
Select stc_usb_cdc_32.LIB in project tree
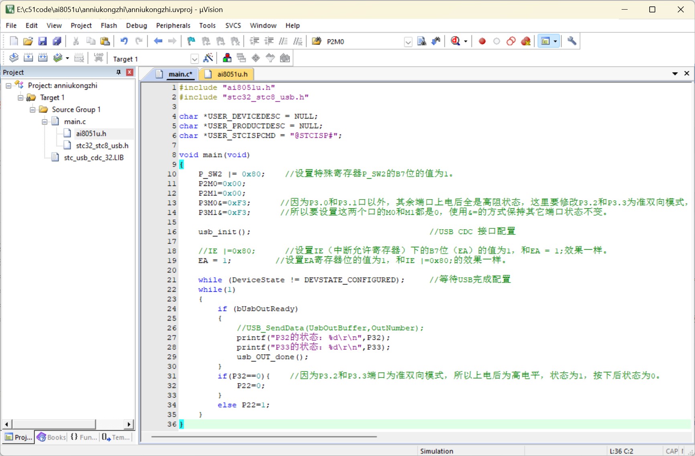tap(93, 157)
